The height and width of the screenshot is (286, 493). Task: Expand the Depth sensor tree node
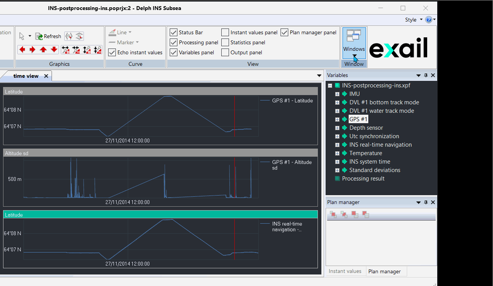pyautogui.click(x=337, y=128)
